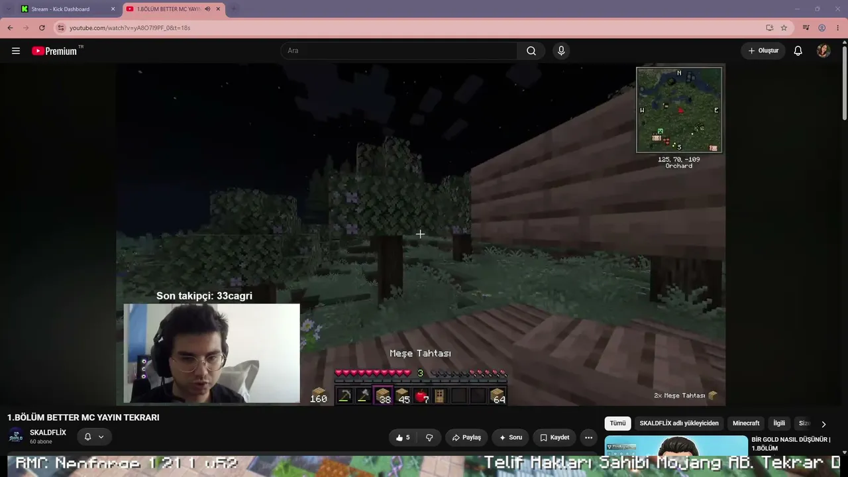Go back with browser back arrow

(x=10, y=28)
